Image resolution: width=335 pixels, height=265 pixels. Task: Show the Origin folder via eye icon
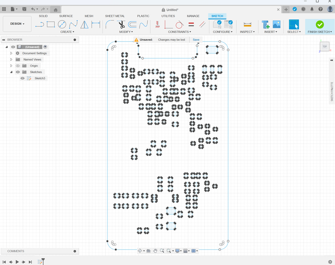[x=18, y=66]
